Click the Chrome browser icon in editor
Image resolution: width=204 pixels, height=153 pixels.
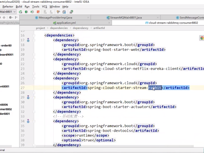pos(202,38)
